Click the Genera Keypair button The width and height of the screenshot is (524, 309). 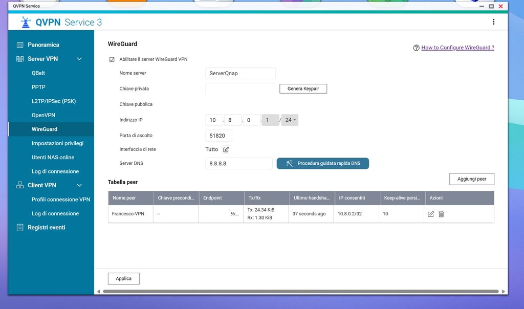(303, 89)
